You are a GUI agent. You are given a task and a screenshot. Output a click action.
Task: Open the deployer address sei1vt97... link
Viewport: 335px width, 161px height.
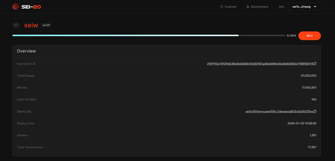coord(279,111)
